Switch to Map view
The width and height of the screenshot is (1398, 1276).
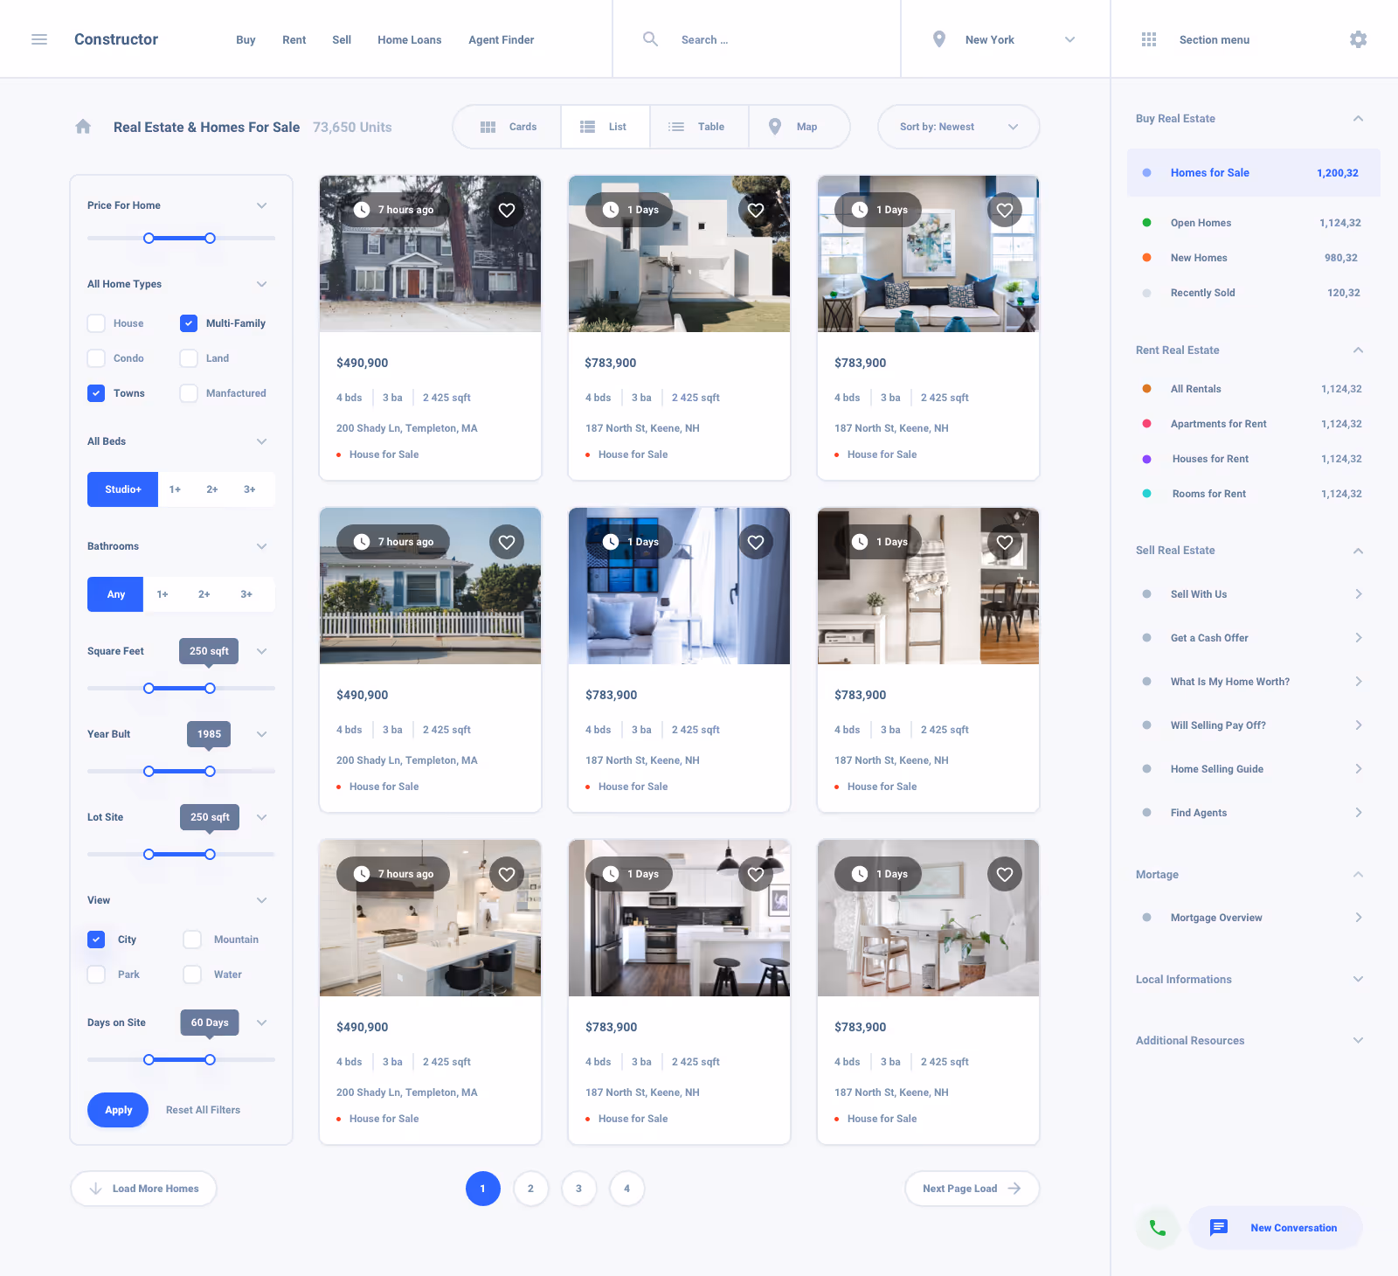(799, 127)
